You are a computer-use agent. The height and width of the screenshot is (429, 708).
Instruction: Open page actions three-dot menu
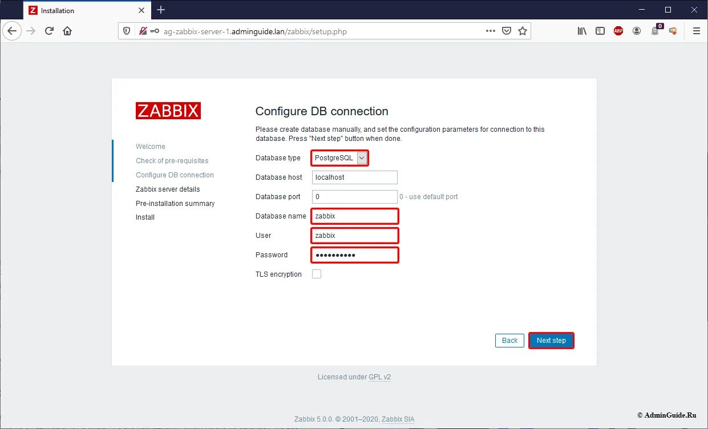tap(490, 31)
